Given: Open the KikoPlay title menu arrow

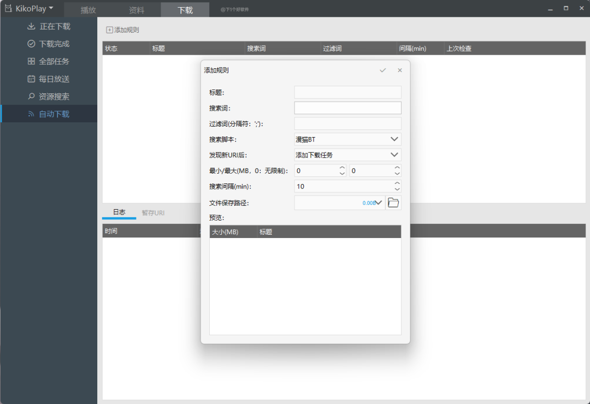Looking at the screenshot, I should tap(51, 8).
